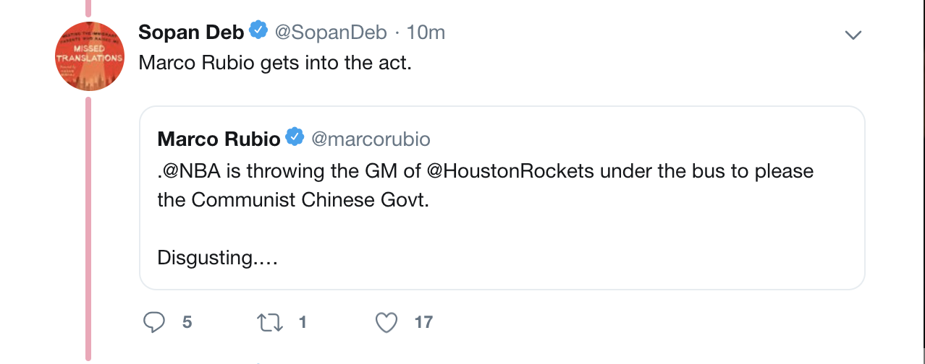This screenshot has height=364, width=925.
Task: Click the retweet arrows icon
Action: 269,322
